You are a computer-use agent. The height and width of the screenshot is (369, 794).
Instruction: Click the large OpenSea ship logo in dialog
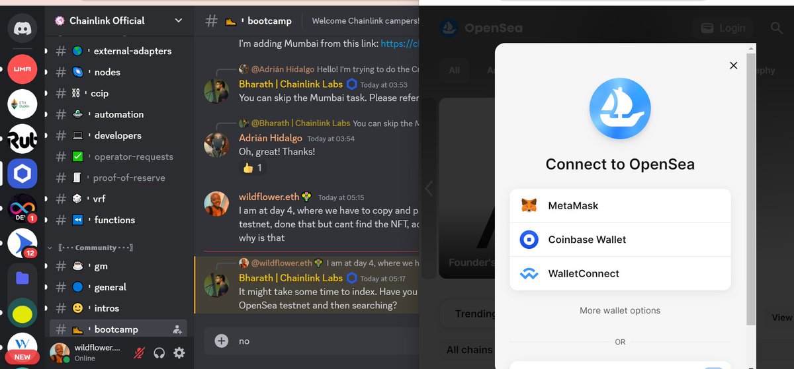(620, 108)
